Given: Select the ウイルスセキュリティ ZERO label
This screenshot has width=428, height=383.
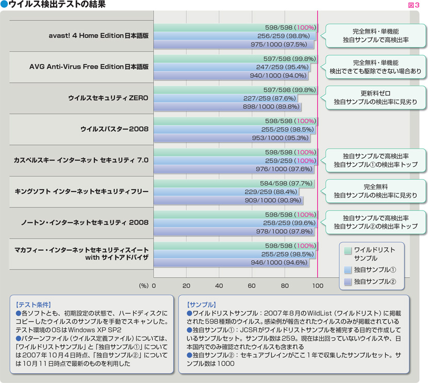Looking at the screenshot, I should (x=108, y=98).
